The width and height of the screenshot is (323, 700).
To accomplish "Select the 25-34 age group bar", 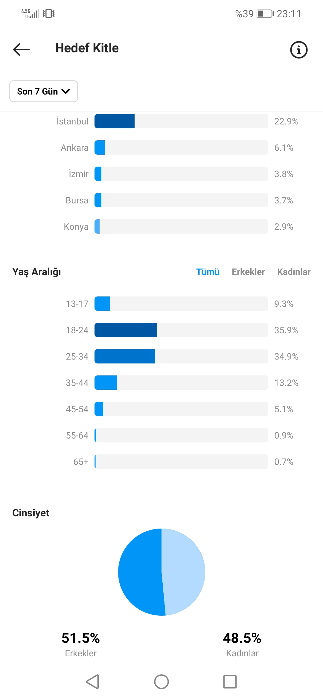I will pyautogui.click(x=181, y=356).
